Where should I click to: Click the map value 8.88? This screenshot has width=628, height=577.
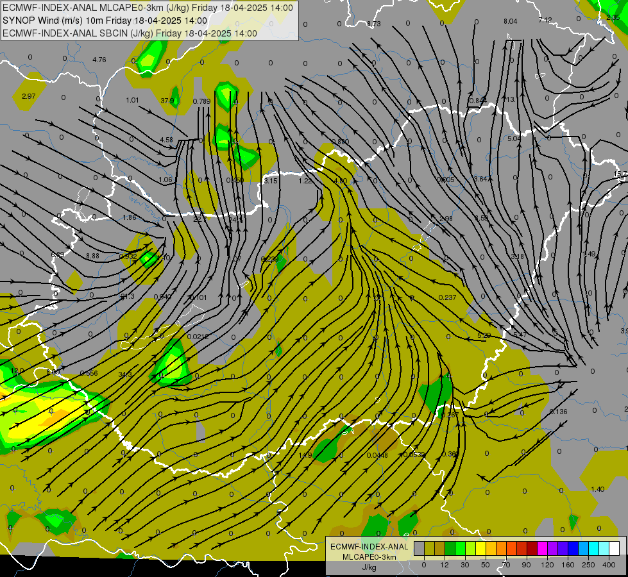pyautogui.click(x=92, y=256)
